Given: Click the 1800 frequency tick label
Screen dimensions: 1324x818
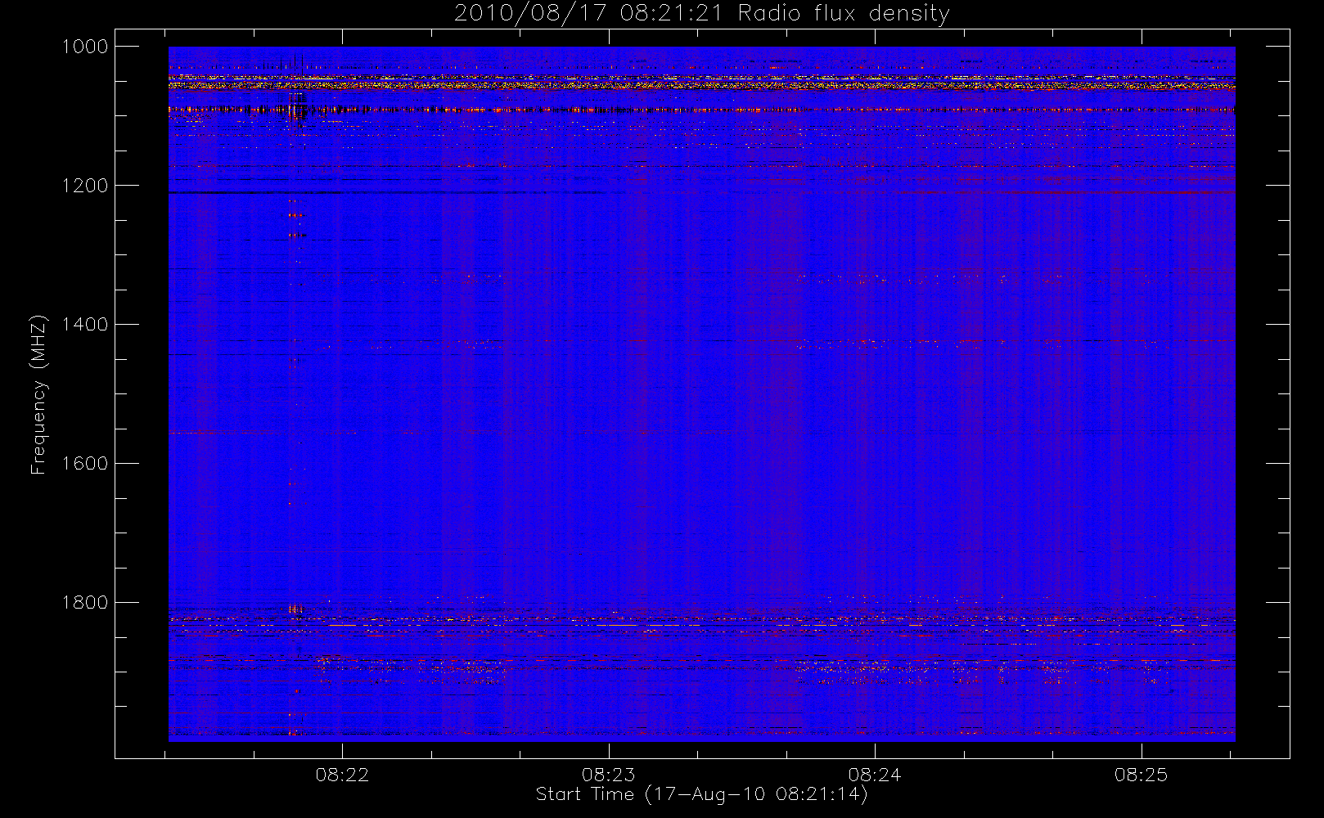Looking at the screenshot, I should [x=85, y=603].
